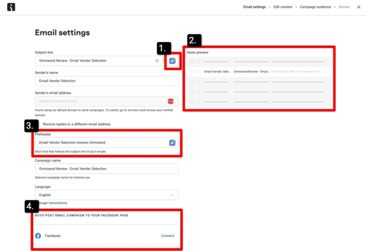This screenshot has width=366, height=251.
Task: Click into the Preheader input
Action: coord(106,142)
